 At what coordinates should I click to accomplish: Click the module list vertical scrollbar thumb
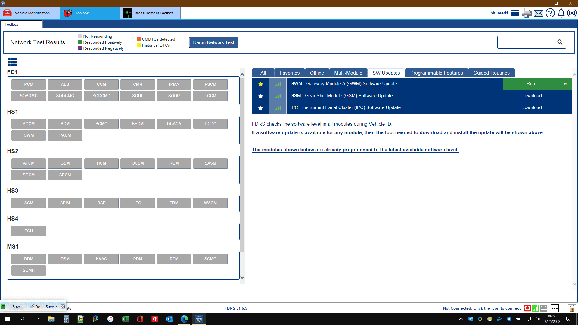242,165
